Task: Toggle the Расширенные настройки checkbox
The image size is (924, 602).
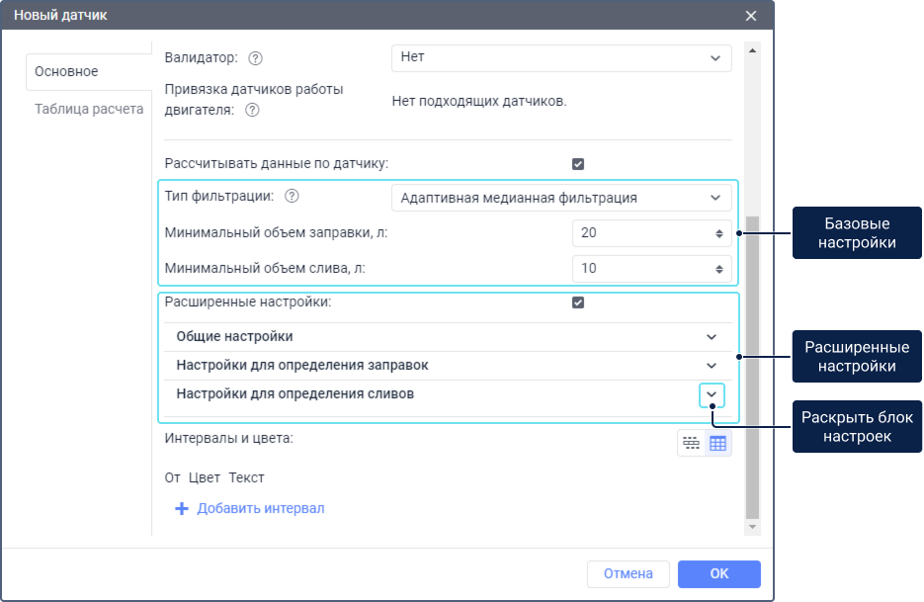Action: click(578, 302)
